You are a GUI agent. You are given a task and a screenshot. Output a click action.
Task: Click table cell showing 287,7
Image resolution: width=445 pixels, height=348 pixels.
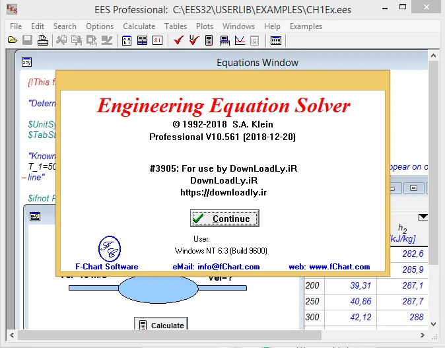click(x=403, y=301)
